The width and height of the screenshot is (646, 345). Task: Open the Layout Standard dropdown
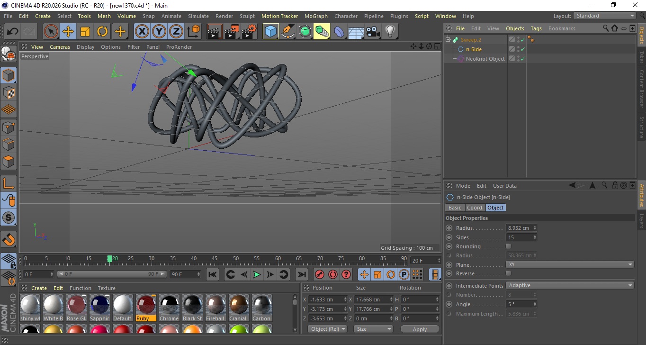pyautogui.click(x=605, y=16)
